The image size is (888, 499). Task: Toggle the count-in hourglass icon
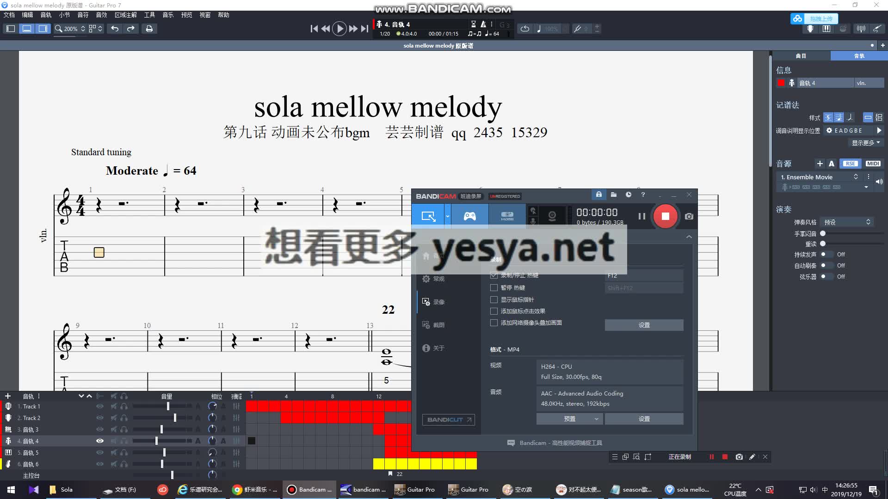[x=473, y=24]
